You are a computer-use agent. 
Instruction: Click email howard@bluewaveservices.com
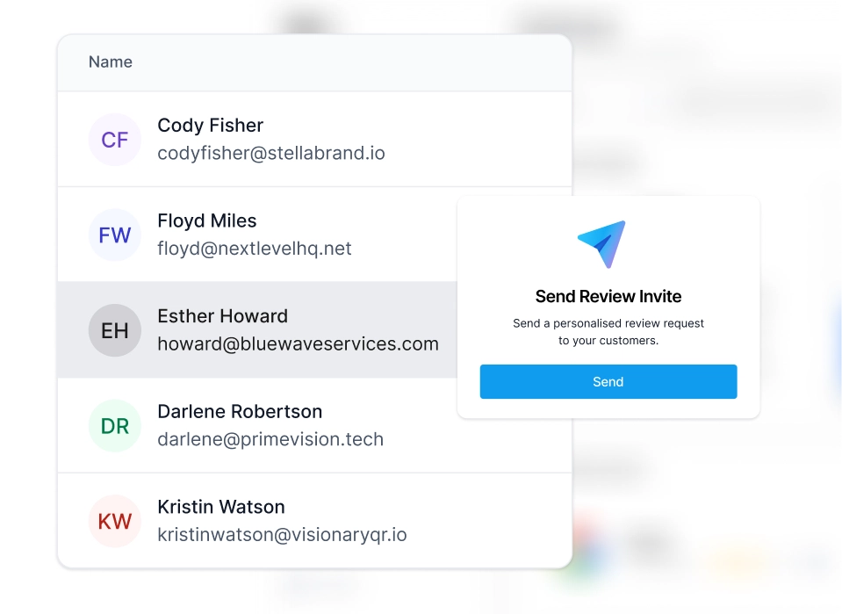pyautogui.click(x=298, y=343)
